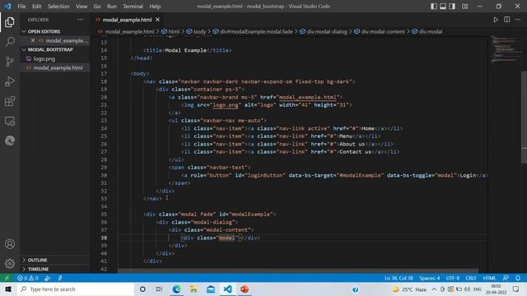Select the modal_example.html editor tab
The height and width of the screenshot is (296, 527).
(127, 20)
